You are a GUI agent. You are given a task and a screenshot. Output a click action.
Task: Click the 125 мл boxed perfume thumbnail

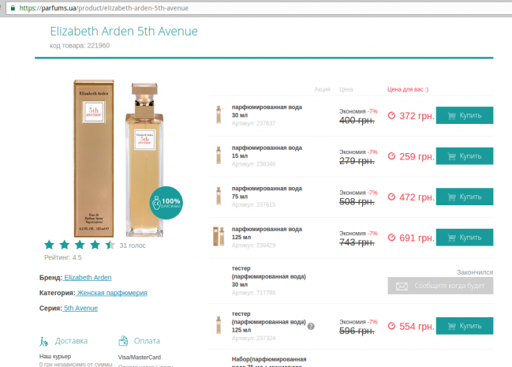219,237
